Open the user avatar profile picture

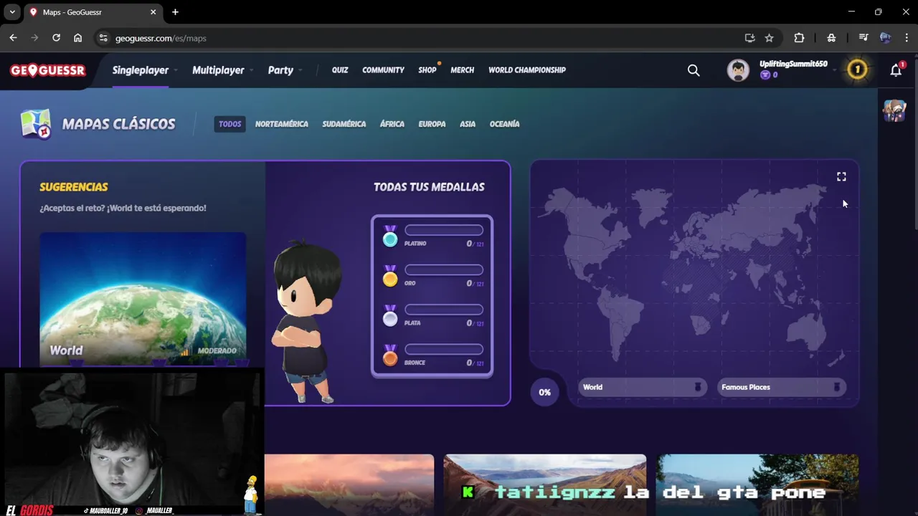click(738, 70)
